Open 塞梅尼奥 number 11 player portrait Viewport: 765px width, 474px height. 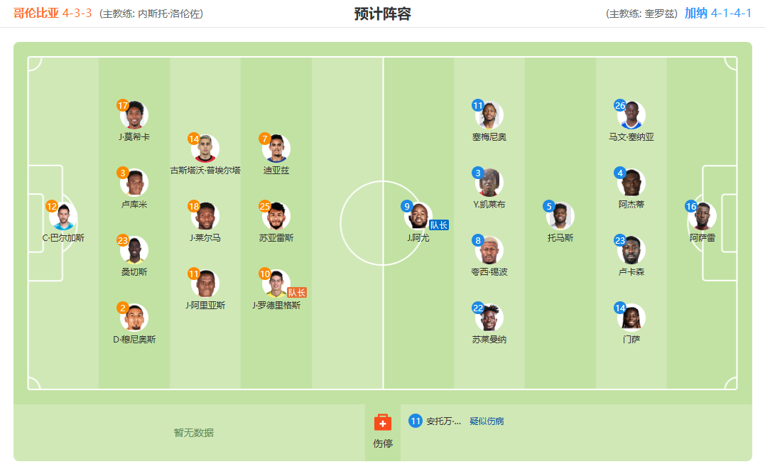pyautogui.click(x=489, y=115)
